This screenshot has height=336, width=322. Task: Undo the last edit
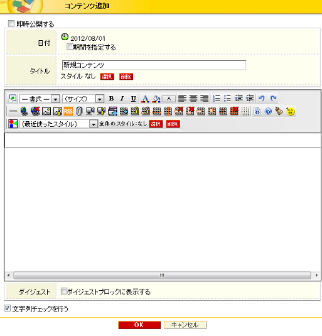[x=261, y=99]
